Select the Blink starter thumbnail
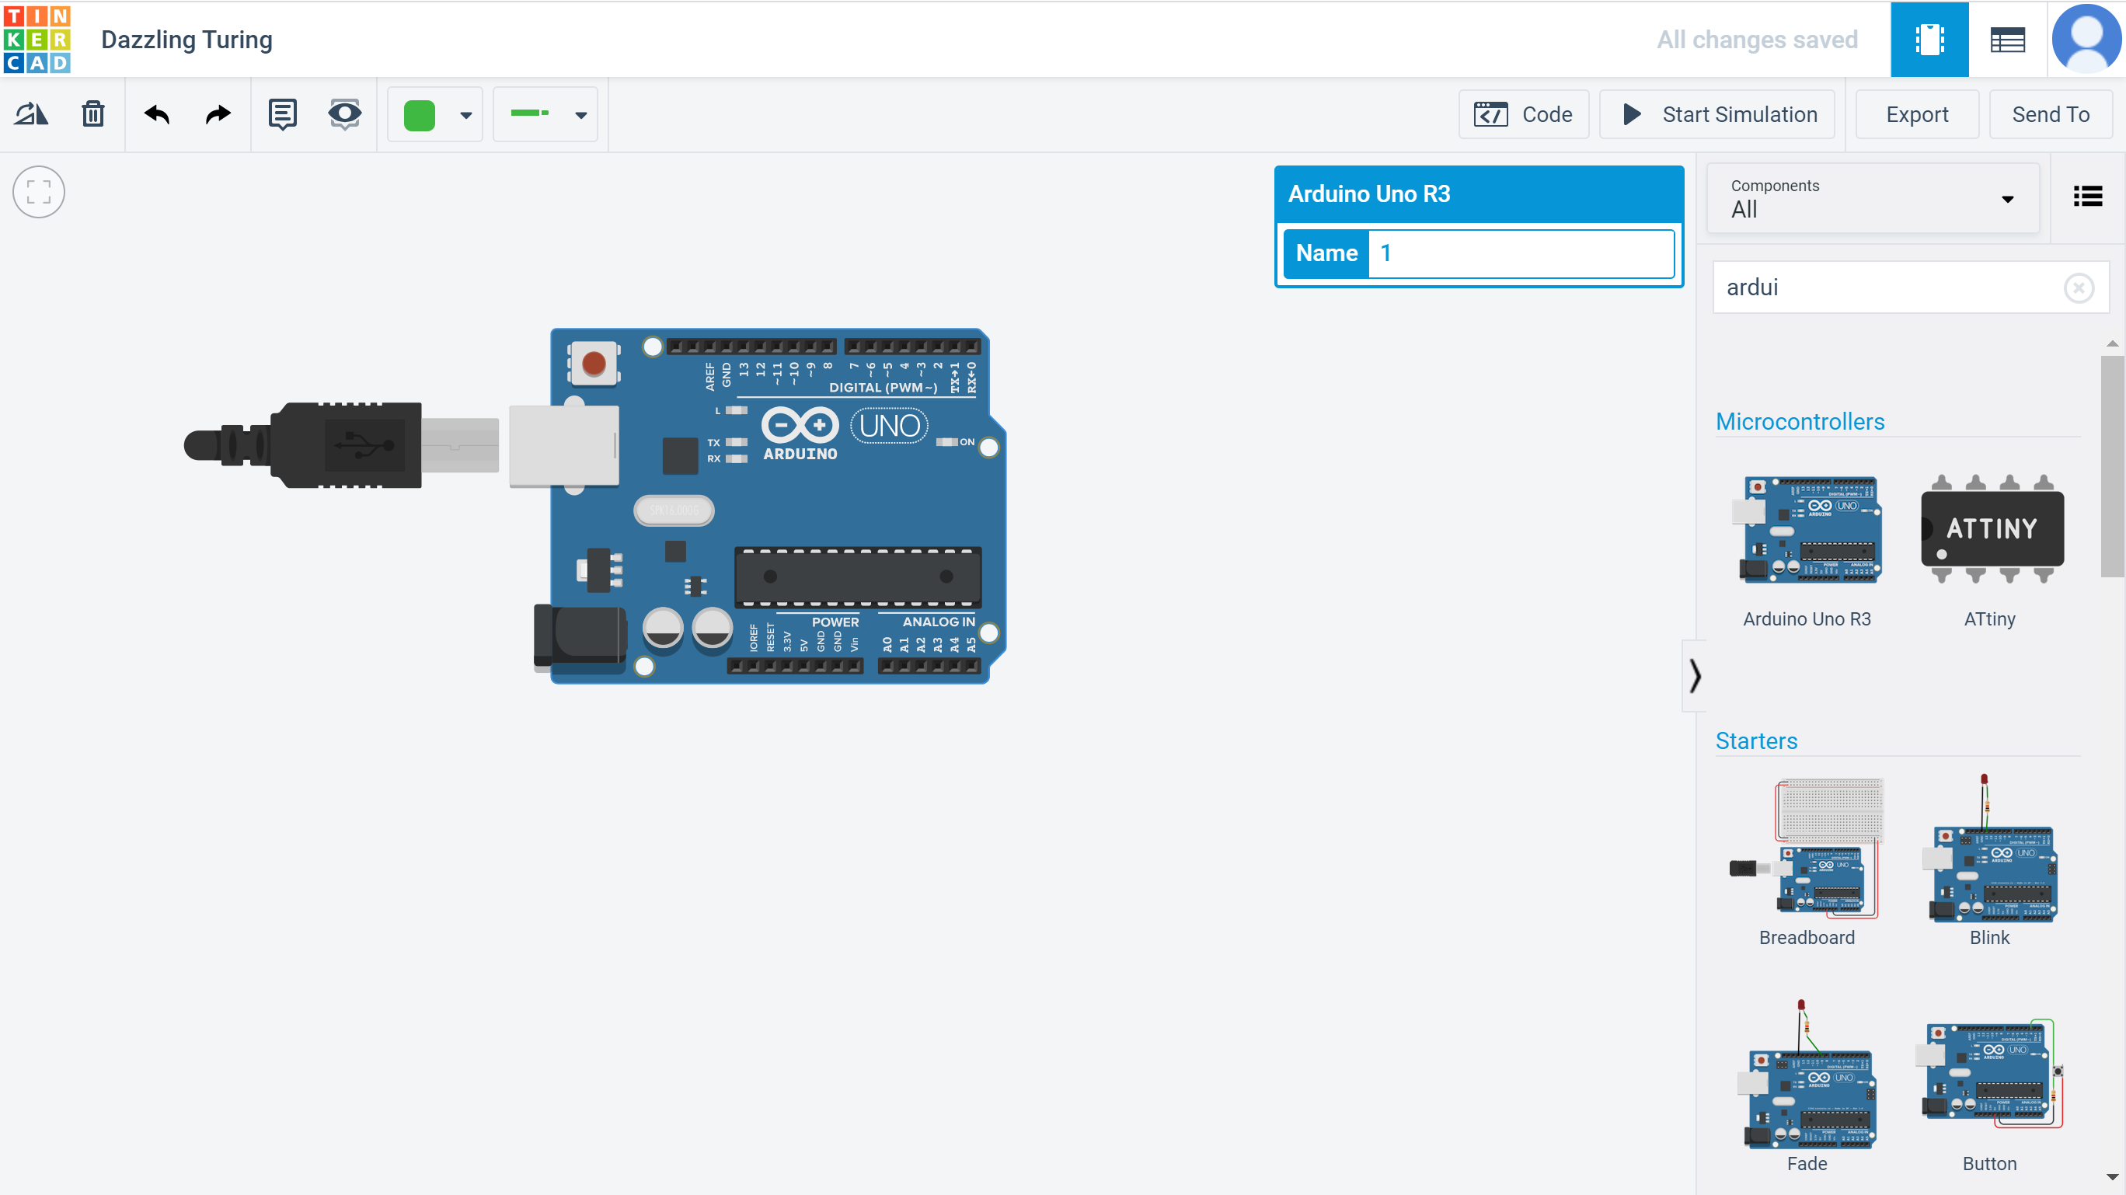This screenshot has width=2126, height=1195. click(x=1989, y=848)
